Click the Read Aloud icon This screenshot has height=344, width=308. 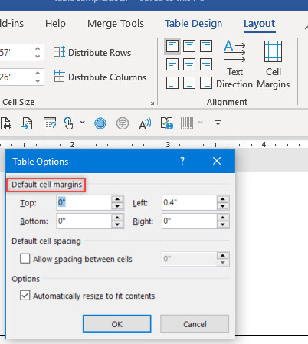point(145,123)
